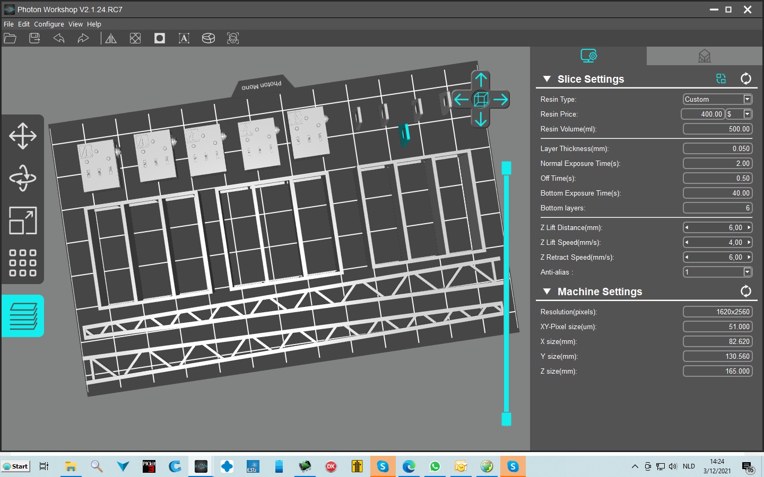This screenshot has height=477, width=764.
Task: Click the cyan layer slider track
Action: pos(506,294)
